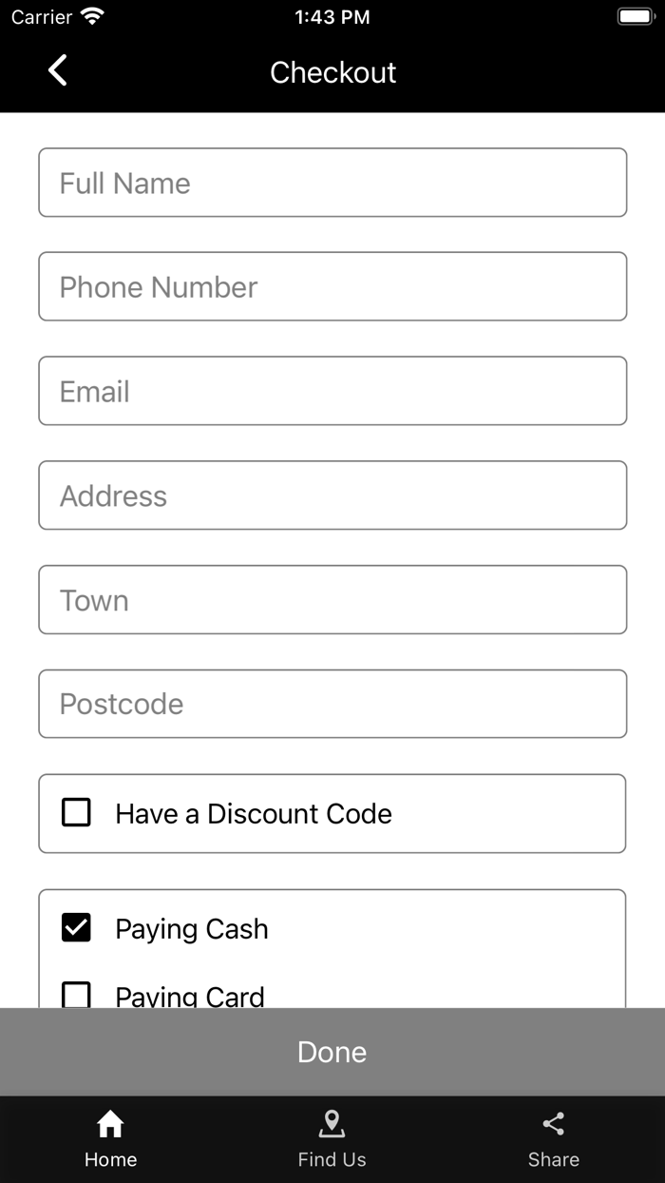
Task: Uncheck the Paying Cash checkbox
Action: [76, 928]
